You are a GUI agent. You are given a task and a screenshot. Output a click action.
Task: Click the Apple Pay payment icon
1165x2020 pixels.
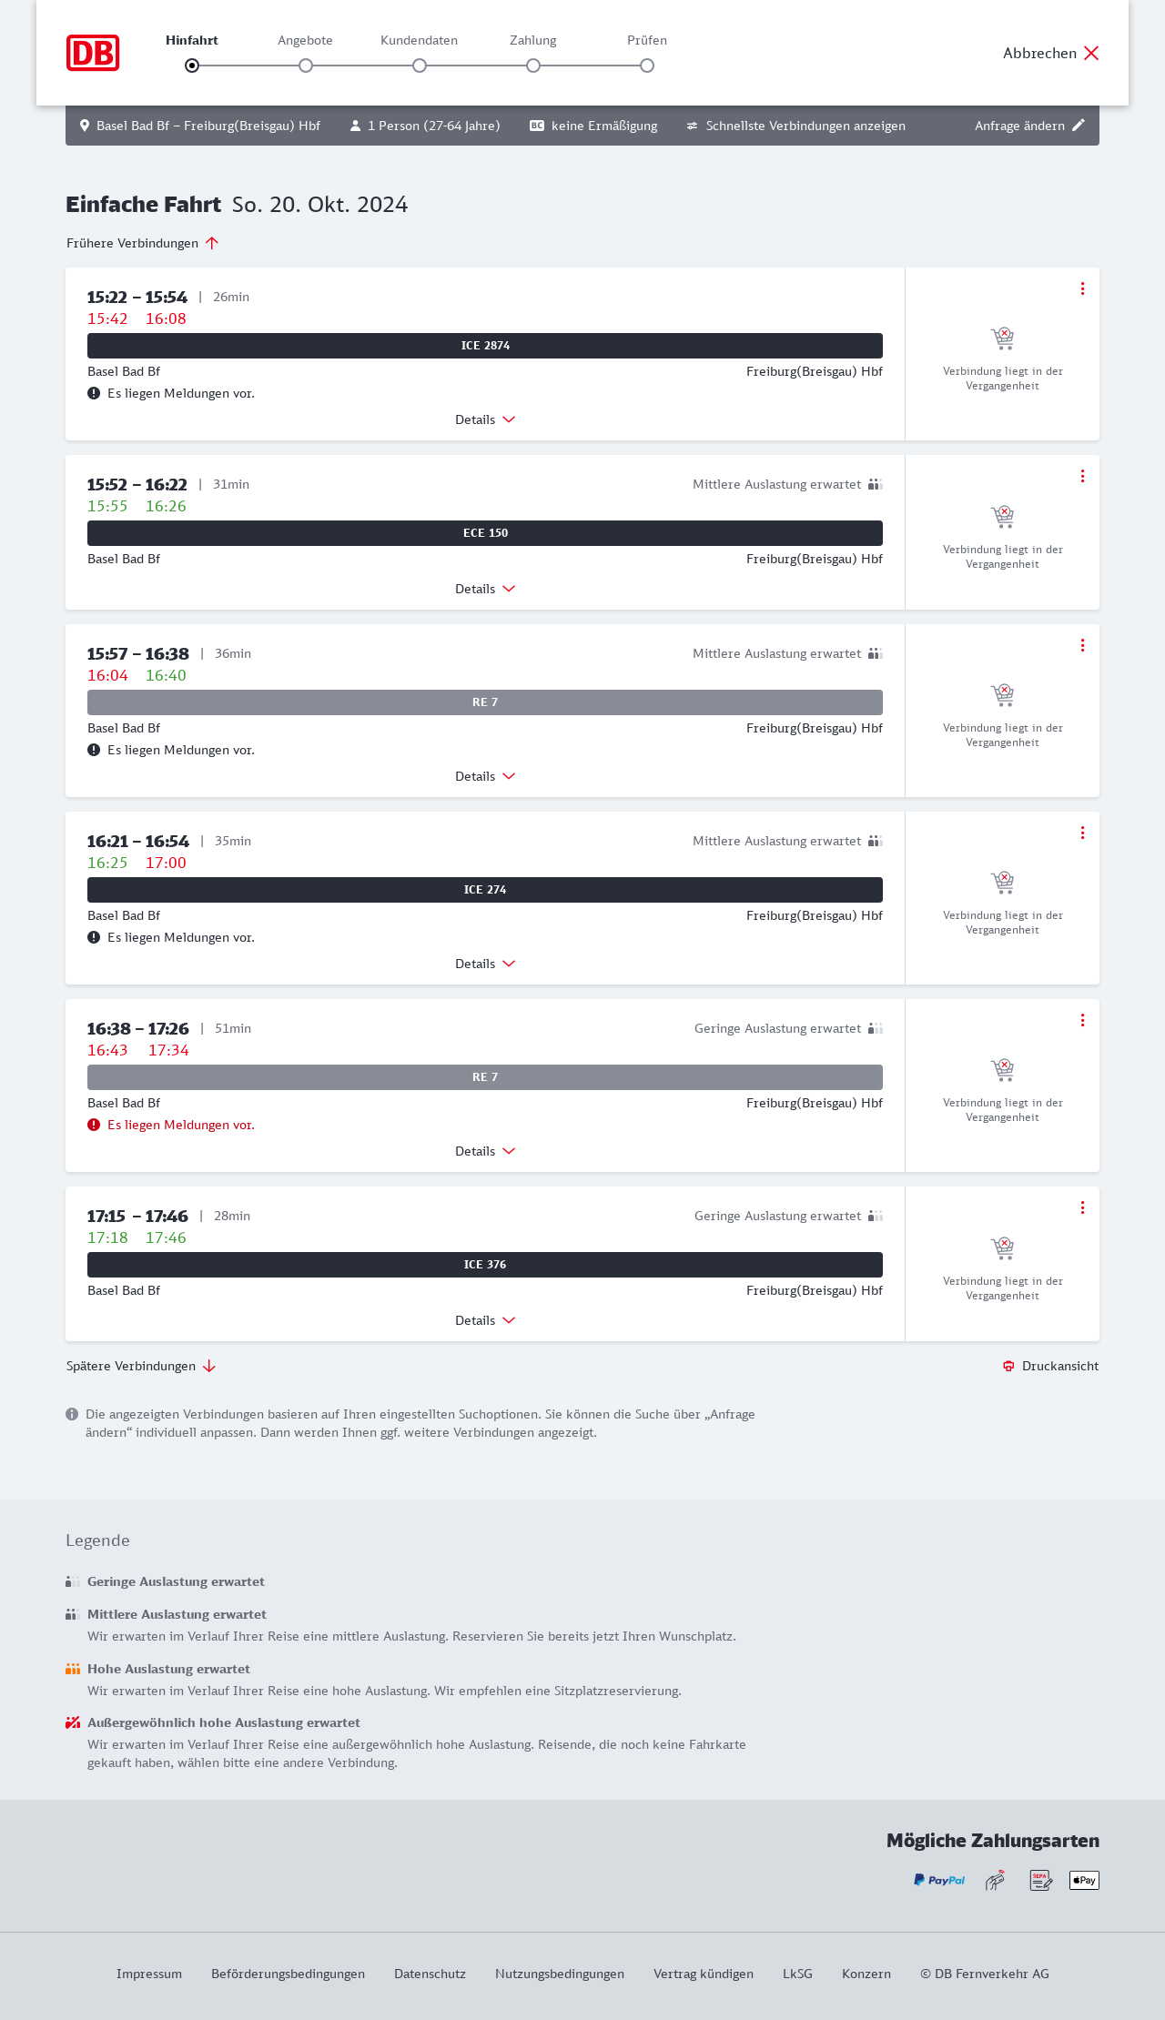click(x=1084, y=1880)
